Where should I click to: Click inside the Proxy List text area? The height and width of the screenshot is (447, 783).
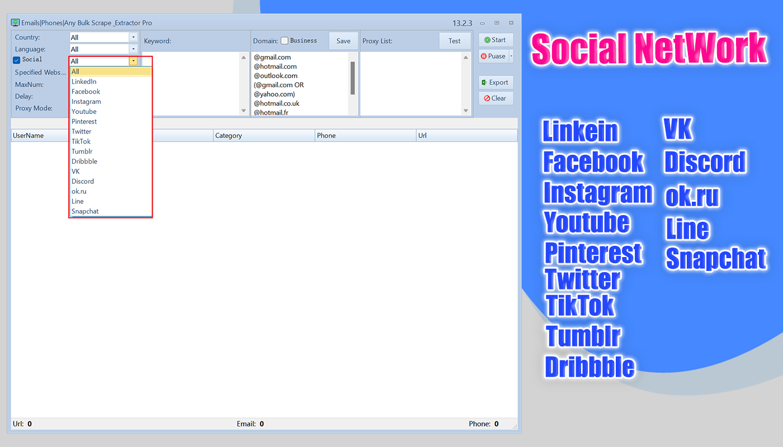point(411,84)
